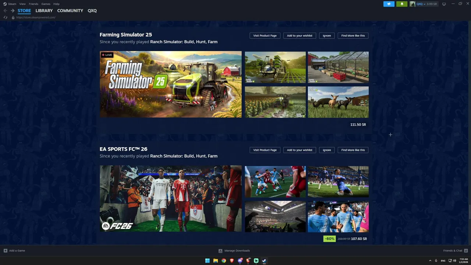Screen dimensions: 471x265
Task: Open the Friends menu
Action: click(x=33, y=4)
